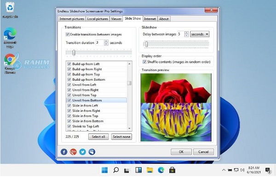Click transitions list scroll down arrow

pyautogui.click(x=129, y=128)
